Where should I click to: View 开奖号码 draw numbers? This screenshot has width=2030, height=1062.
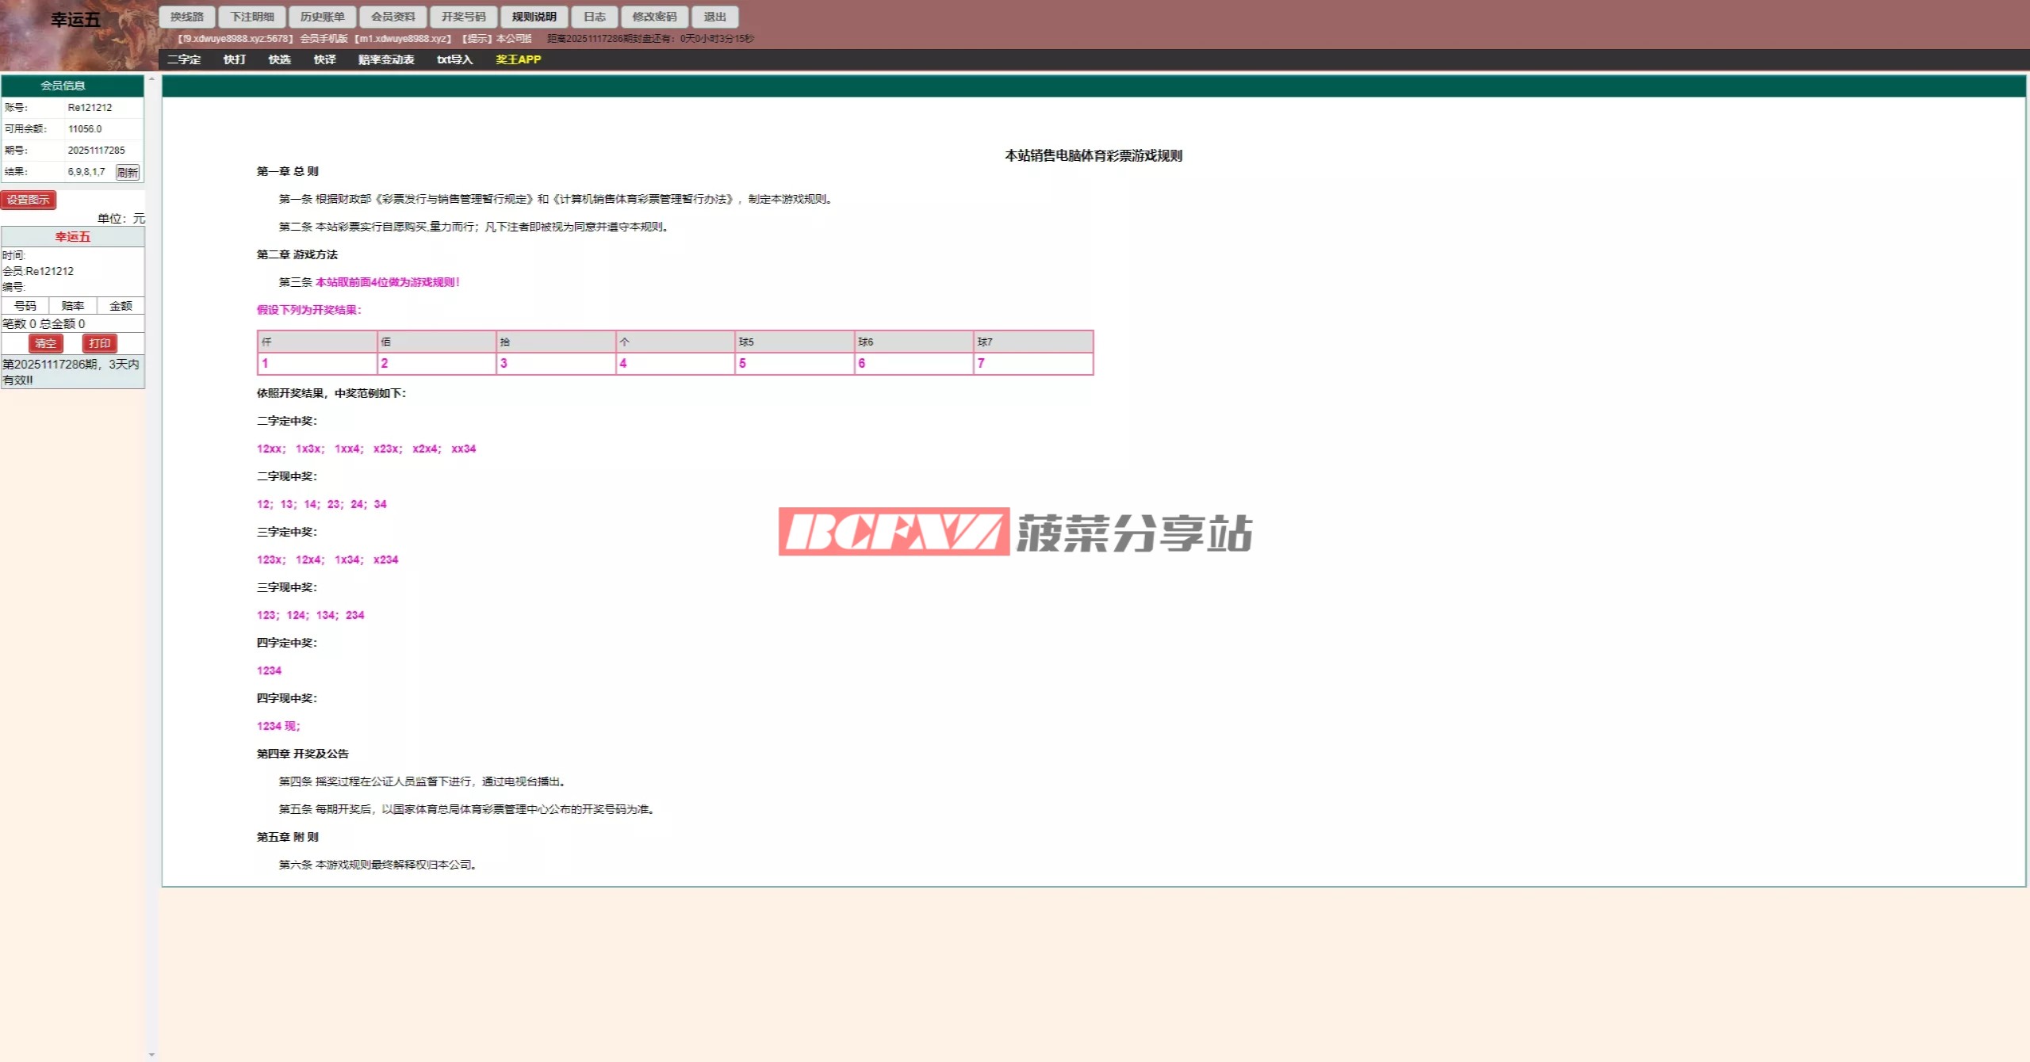click(463, 17)
